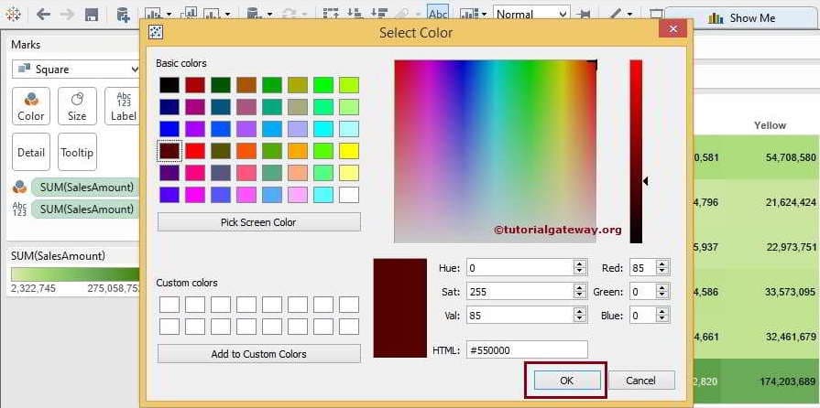
Task: Click the duplicate sheet icon
Action: [x=191, y=14]
